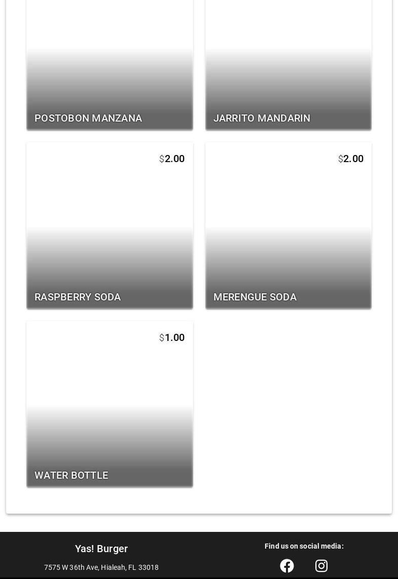Click the 7575 W 36th Ave address
This screenshot has width=398, height=579.
(x=101, y=567)
